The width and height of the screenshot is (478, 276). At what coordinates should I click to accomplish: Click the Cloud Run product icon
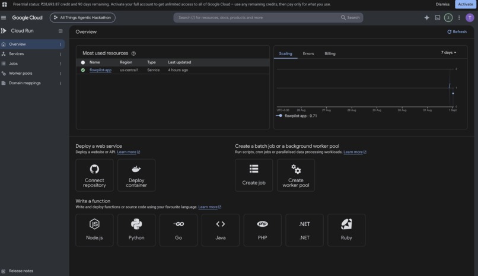pyautogui.click(x=4, y=31)
